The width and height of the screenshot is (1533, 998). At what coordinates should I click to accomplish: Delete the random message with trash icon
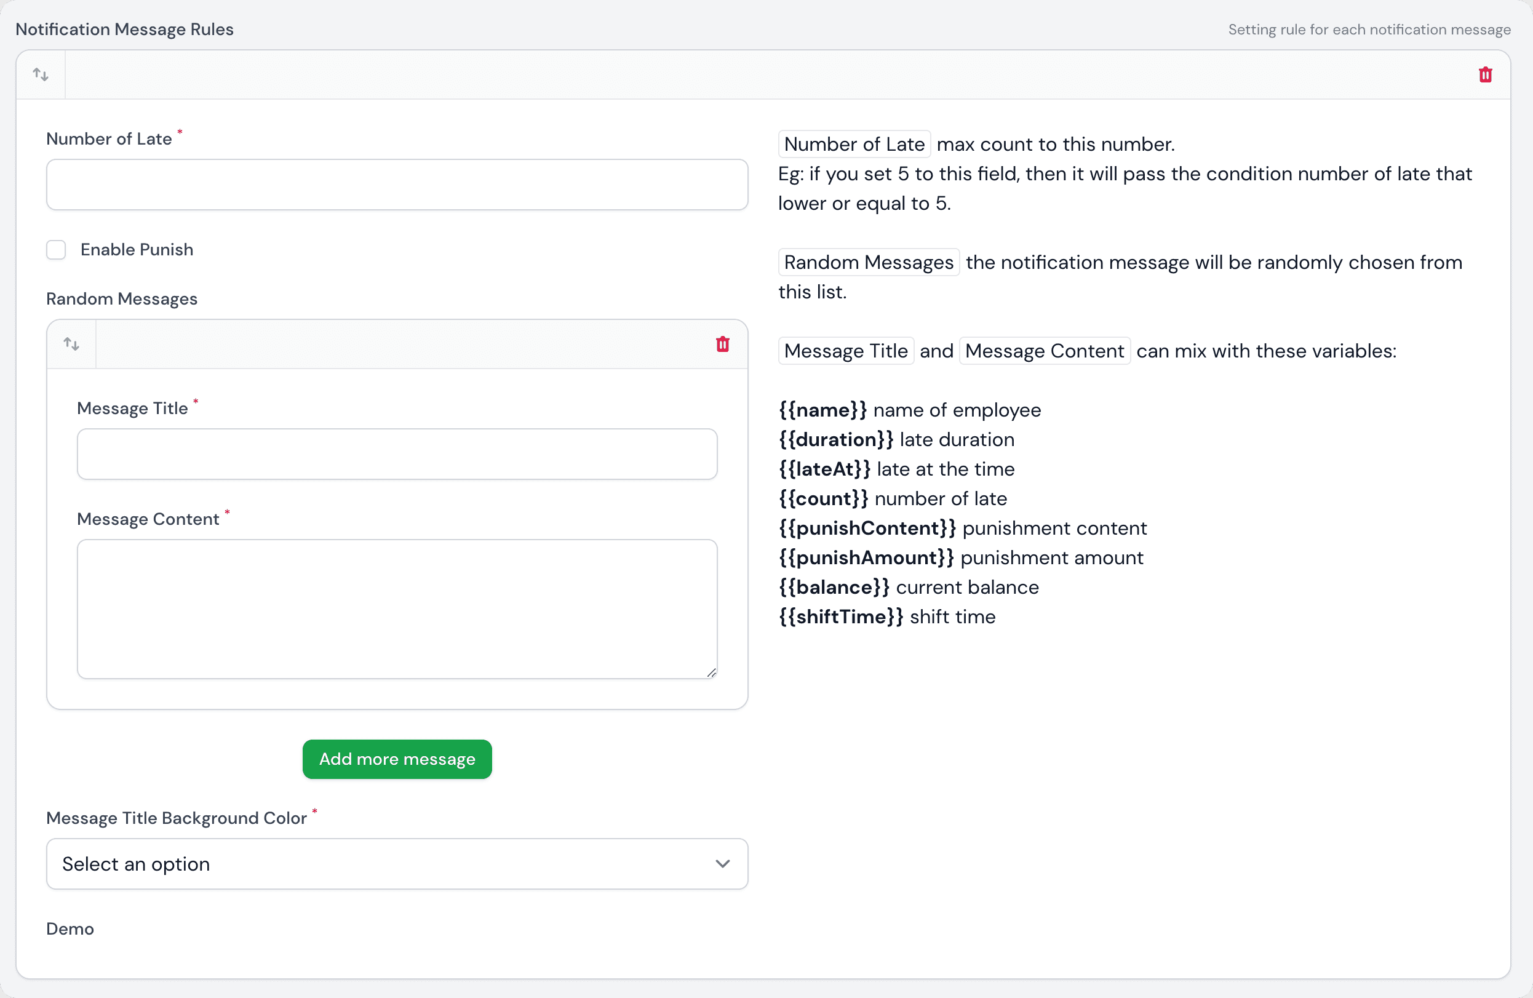pyautogui.click(x=722, y=344)
